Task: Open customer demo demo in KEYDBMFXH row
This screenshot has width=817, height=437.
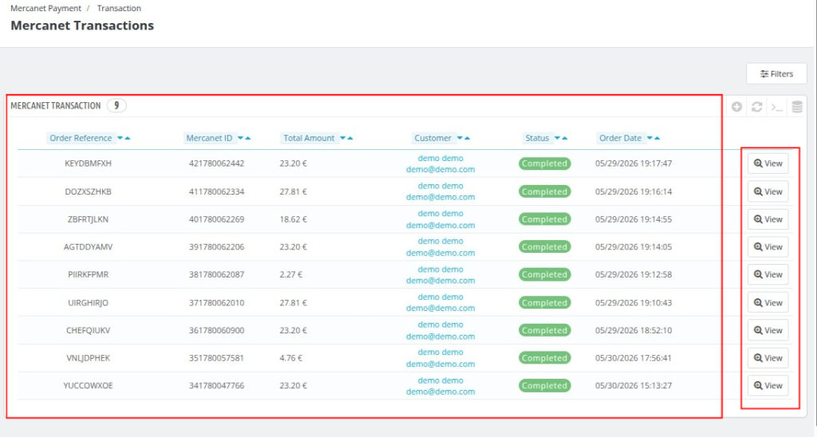Action: click(440, 158)
